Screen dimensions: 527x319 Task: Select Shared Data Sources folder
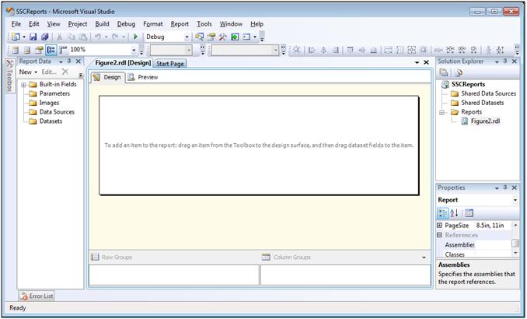click(488, 93)
